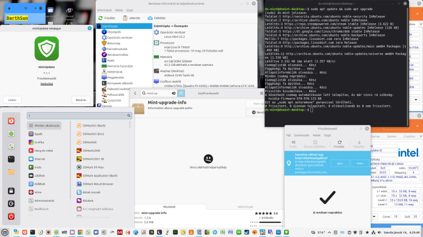The image size is (423, 237).
Task: Switch the HU keyboard layout indicator
Action: pos(342,232)
